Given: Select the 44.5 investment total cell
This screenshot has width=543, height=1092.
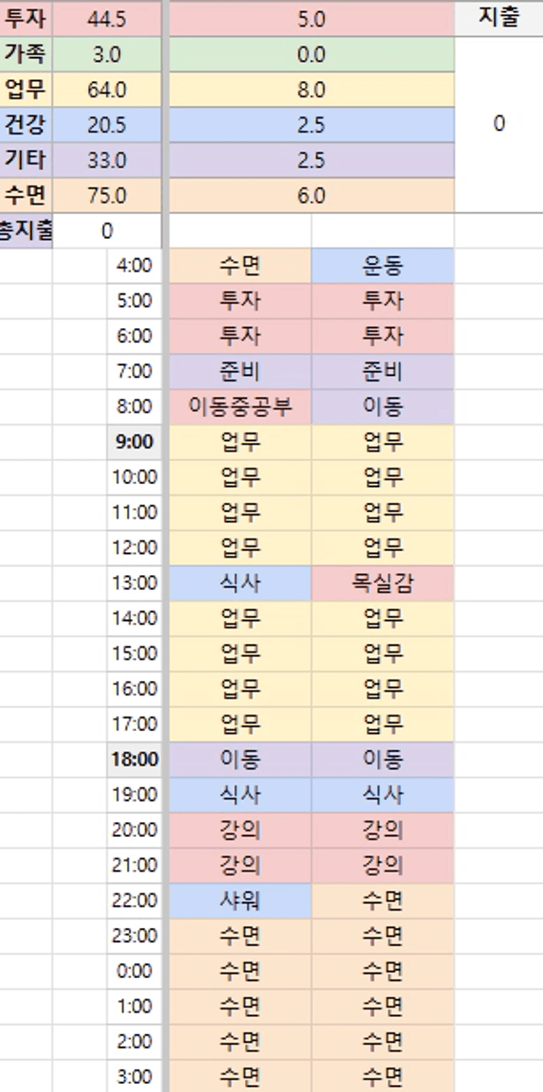Looking at the screenshot, I should click(107, 19).
